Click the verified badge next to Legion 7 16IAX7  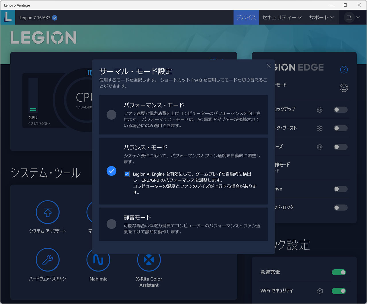[x=55, y=18]
